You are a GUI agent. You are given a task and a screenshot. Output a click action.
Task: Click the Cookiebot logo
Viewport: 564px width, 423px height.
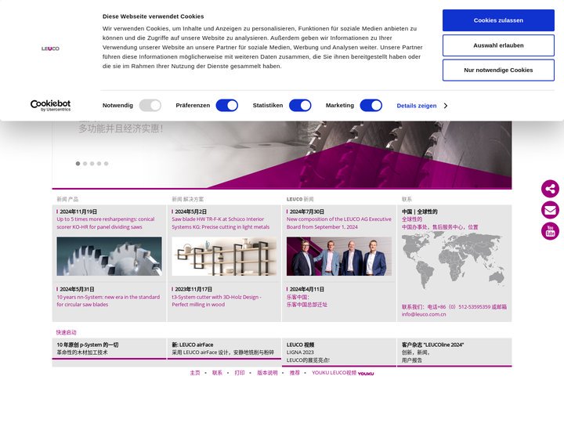[50, 106]
